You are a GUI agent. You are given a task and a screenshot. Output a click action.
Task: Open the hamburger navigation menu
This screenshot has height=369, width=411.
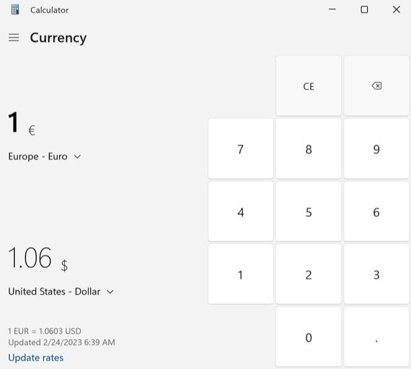13,38
